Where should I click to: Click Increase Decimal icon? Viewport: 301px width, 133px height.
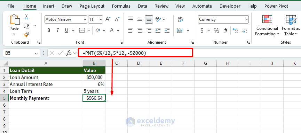[x=235, y=30]
